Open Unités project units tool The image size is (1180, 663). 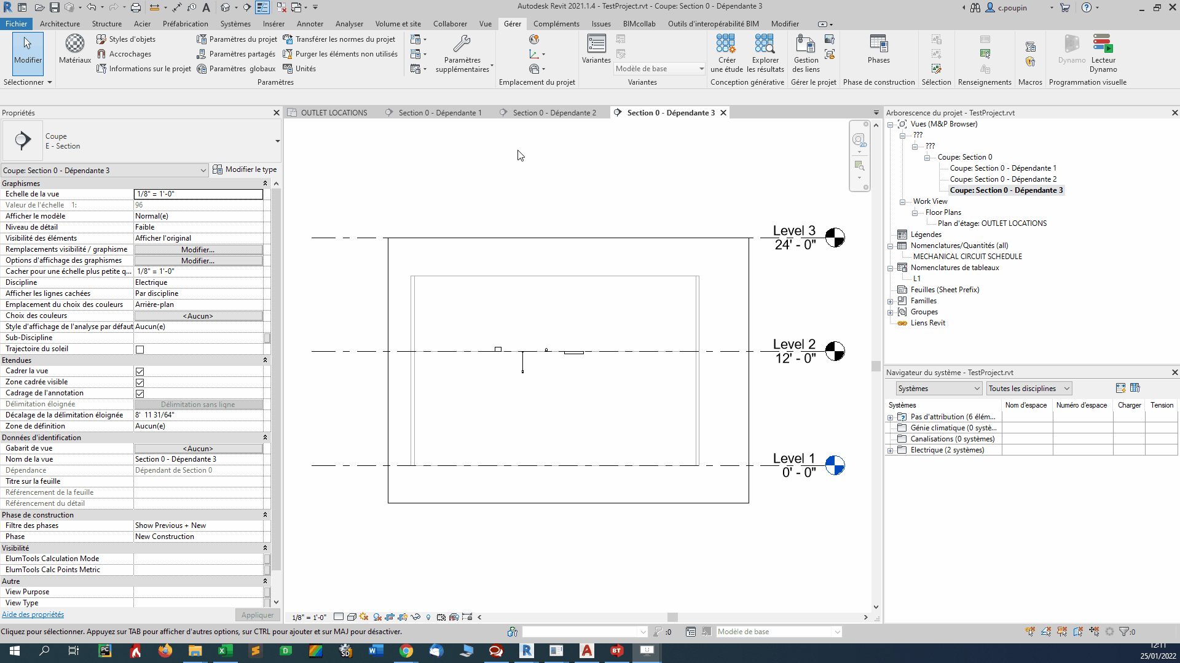299,69
